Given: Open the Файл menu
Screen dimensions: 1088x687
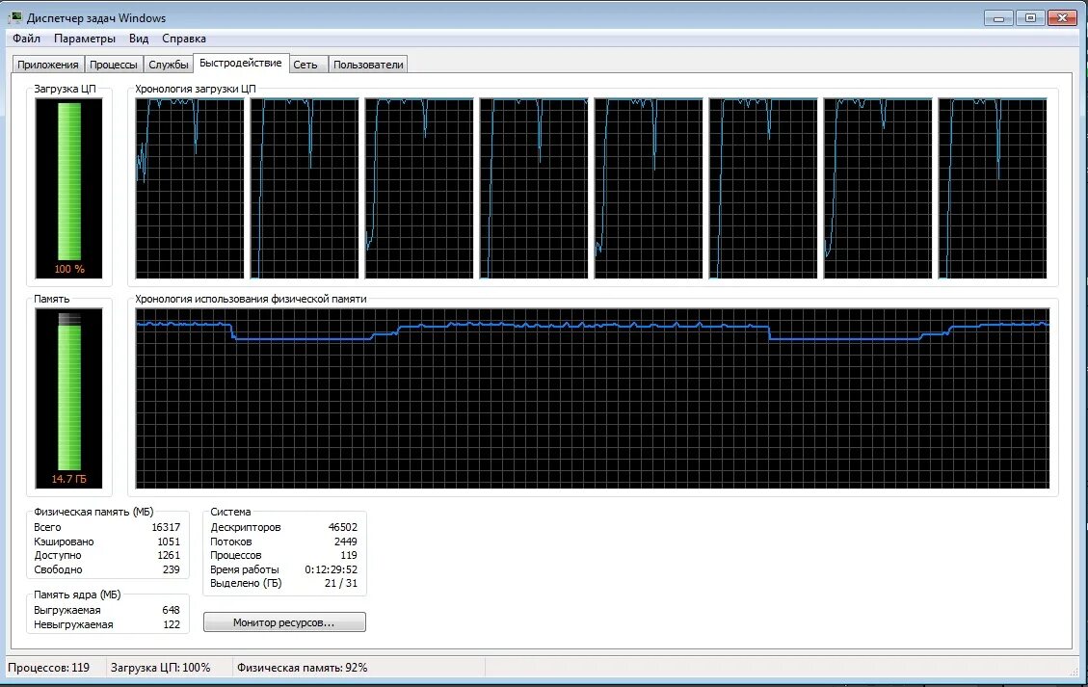Looking at the screenshot, I should click(x=26, y=39).
